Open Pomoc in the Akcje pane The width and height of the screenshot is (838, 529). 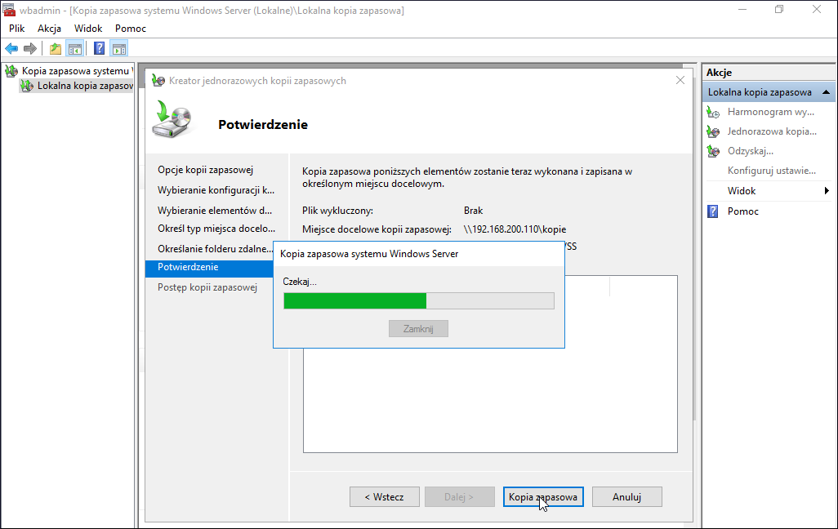tap(743, 211)
